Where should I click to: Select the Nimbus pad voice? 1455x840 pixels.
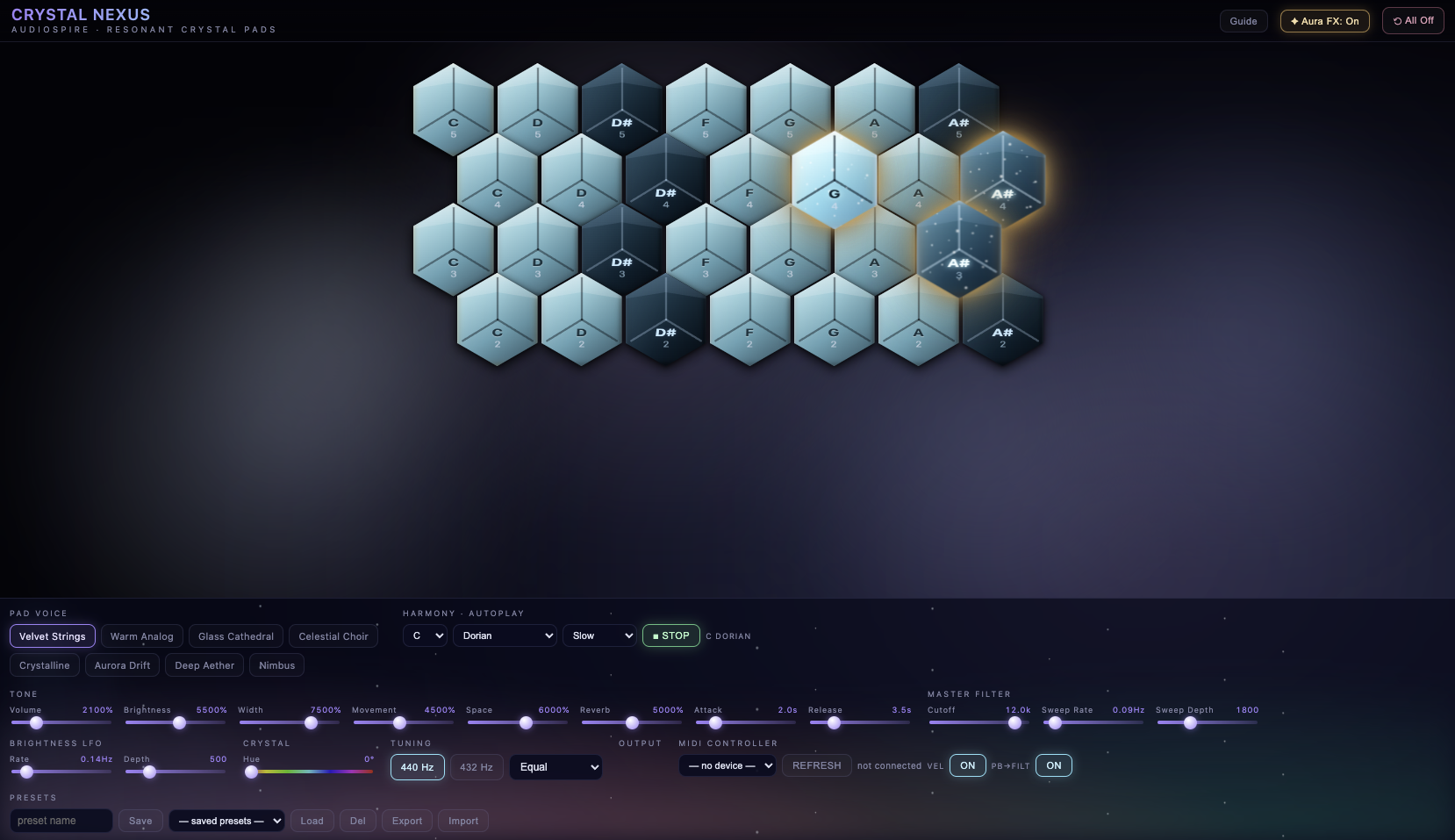tap(276, 665)
